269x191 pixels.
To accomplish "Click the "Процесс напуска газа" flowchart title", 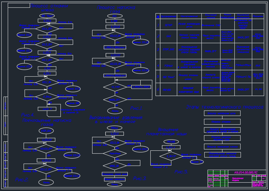I will coord(116,8).
